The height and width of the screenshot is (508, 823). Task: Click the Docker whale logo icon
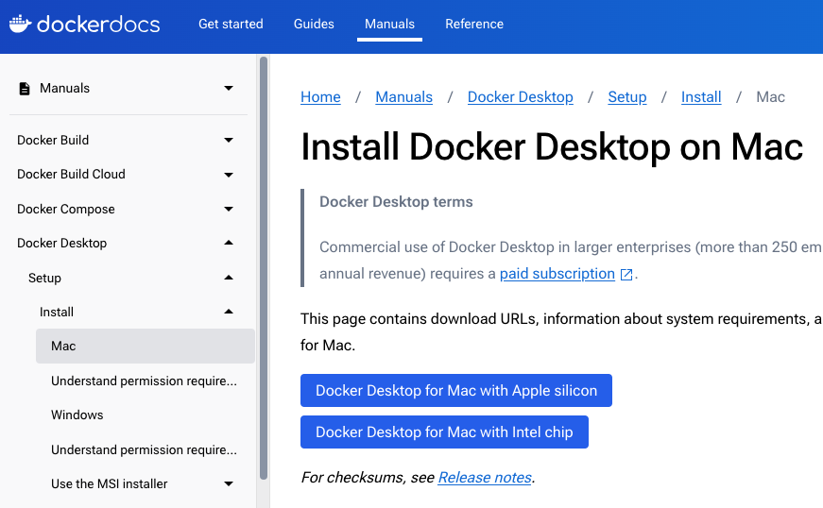21,25
